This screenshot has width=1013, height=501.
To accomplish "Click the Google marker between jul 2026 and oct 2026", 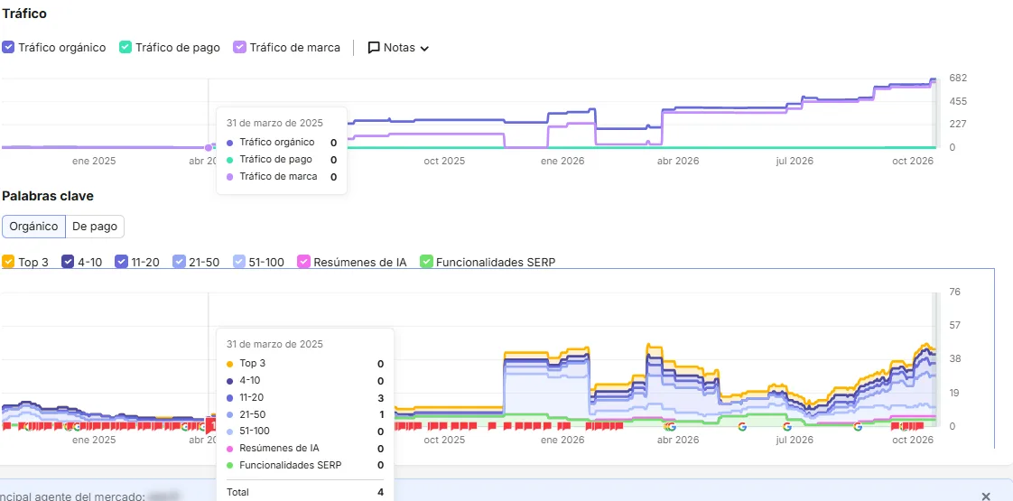I will (858, 426).
